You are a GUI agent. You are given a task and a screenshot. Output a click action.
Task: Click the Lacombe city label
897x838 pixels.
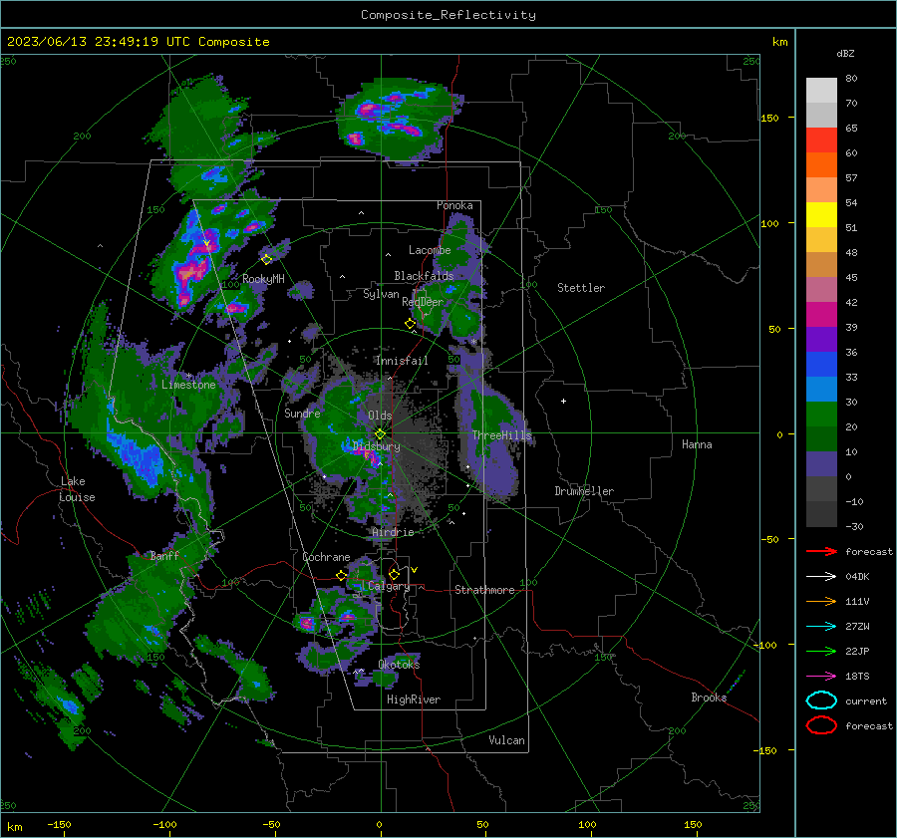(x=430, y=250)
